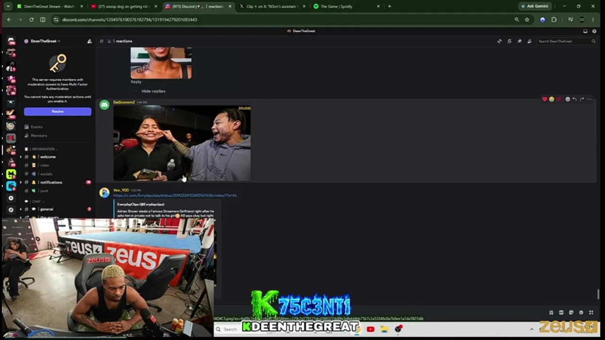Open the green server icon with badge

coord(11,174)
